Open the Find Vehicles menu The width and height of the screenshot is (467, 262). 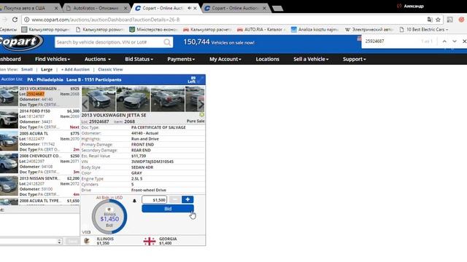pyautogui.click(x=53, y=59)
